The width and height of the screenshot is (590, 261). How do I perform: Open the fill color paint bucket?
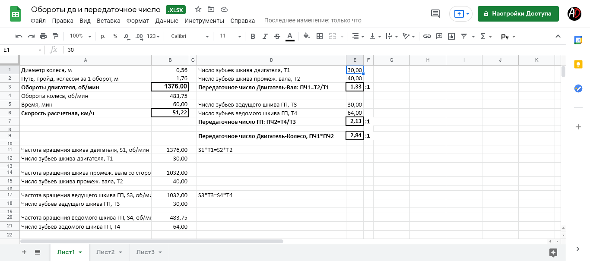point(306,36)
